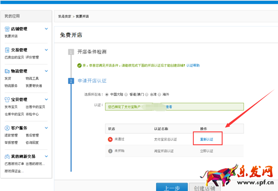The image size is (278, 191).
Task: Click the 店铺管理 shop icon
Action: pos(7,29)
